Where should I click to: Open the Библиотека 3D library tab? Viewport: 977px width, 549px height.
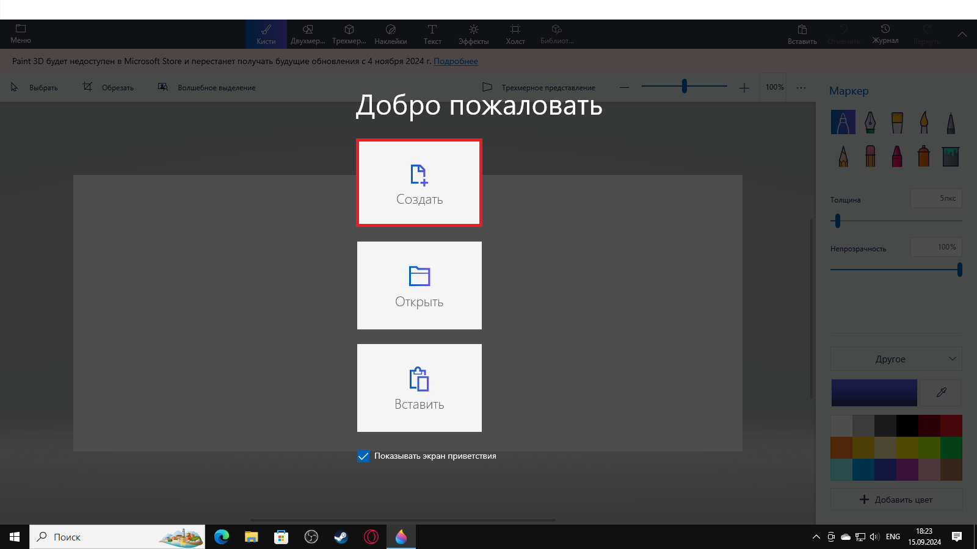[x=557, y=34]
